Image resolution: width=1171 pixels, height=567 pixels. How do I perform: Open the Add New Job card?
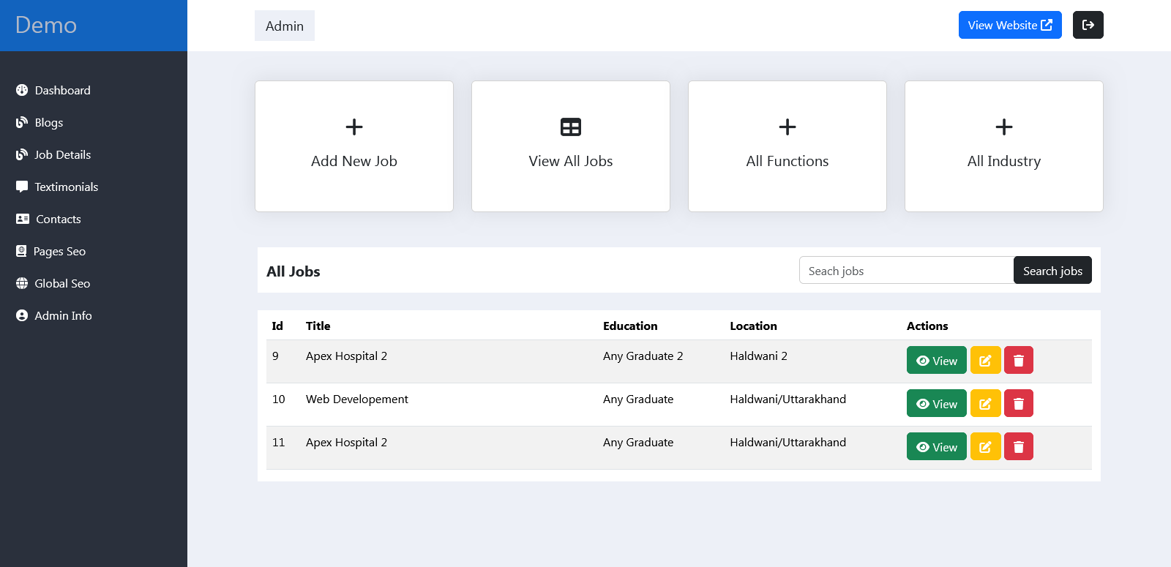pos(353,146)
